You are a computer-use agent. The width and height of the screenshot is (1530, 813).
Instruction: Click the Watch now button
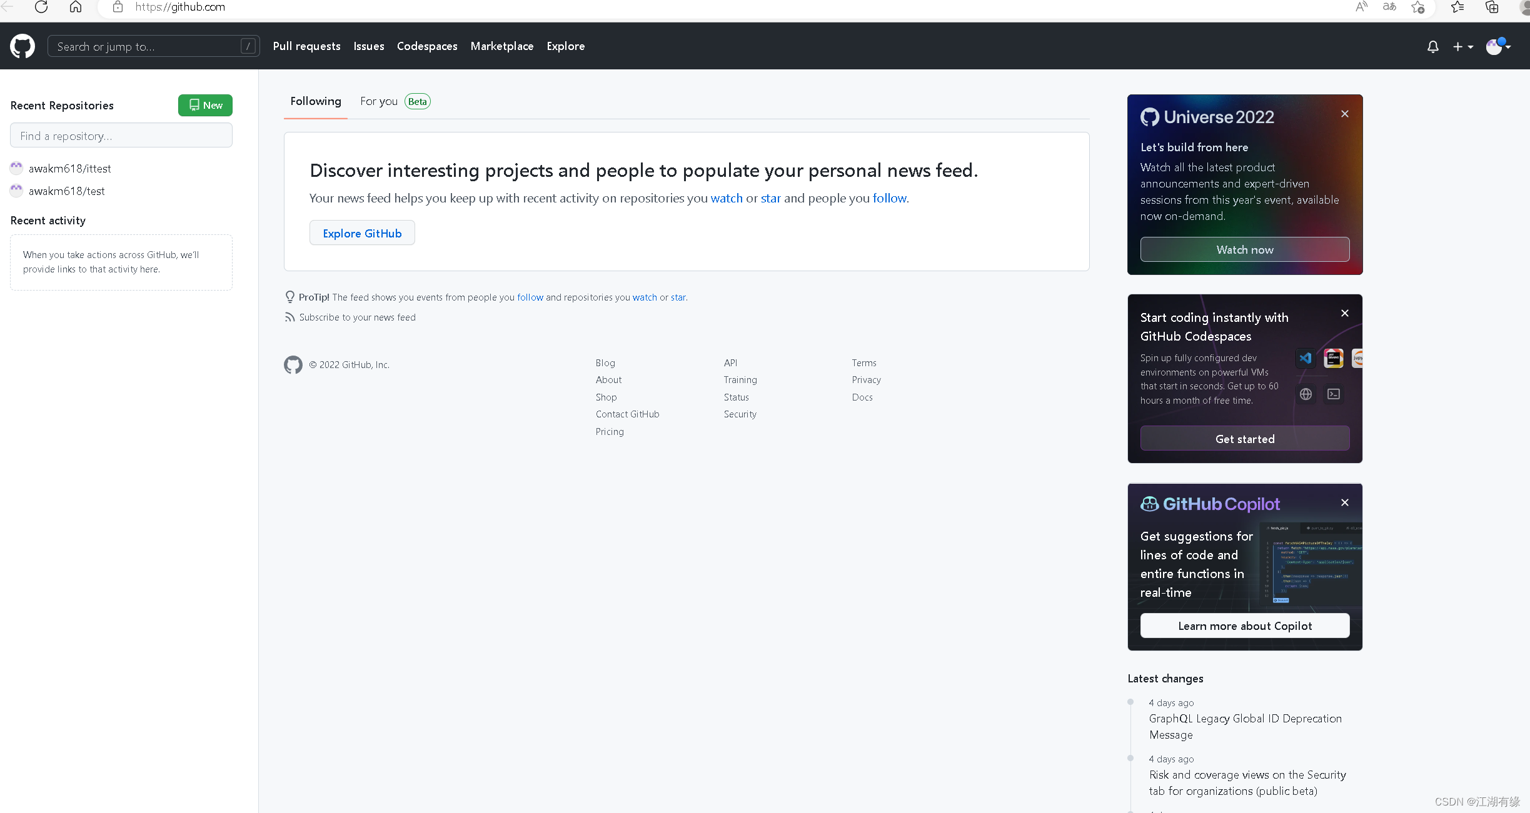[x=1245, y=250]
